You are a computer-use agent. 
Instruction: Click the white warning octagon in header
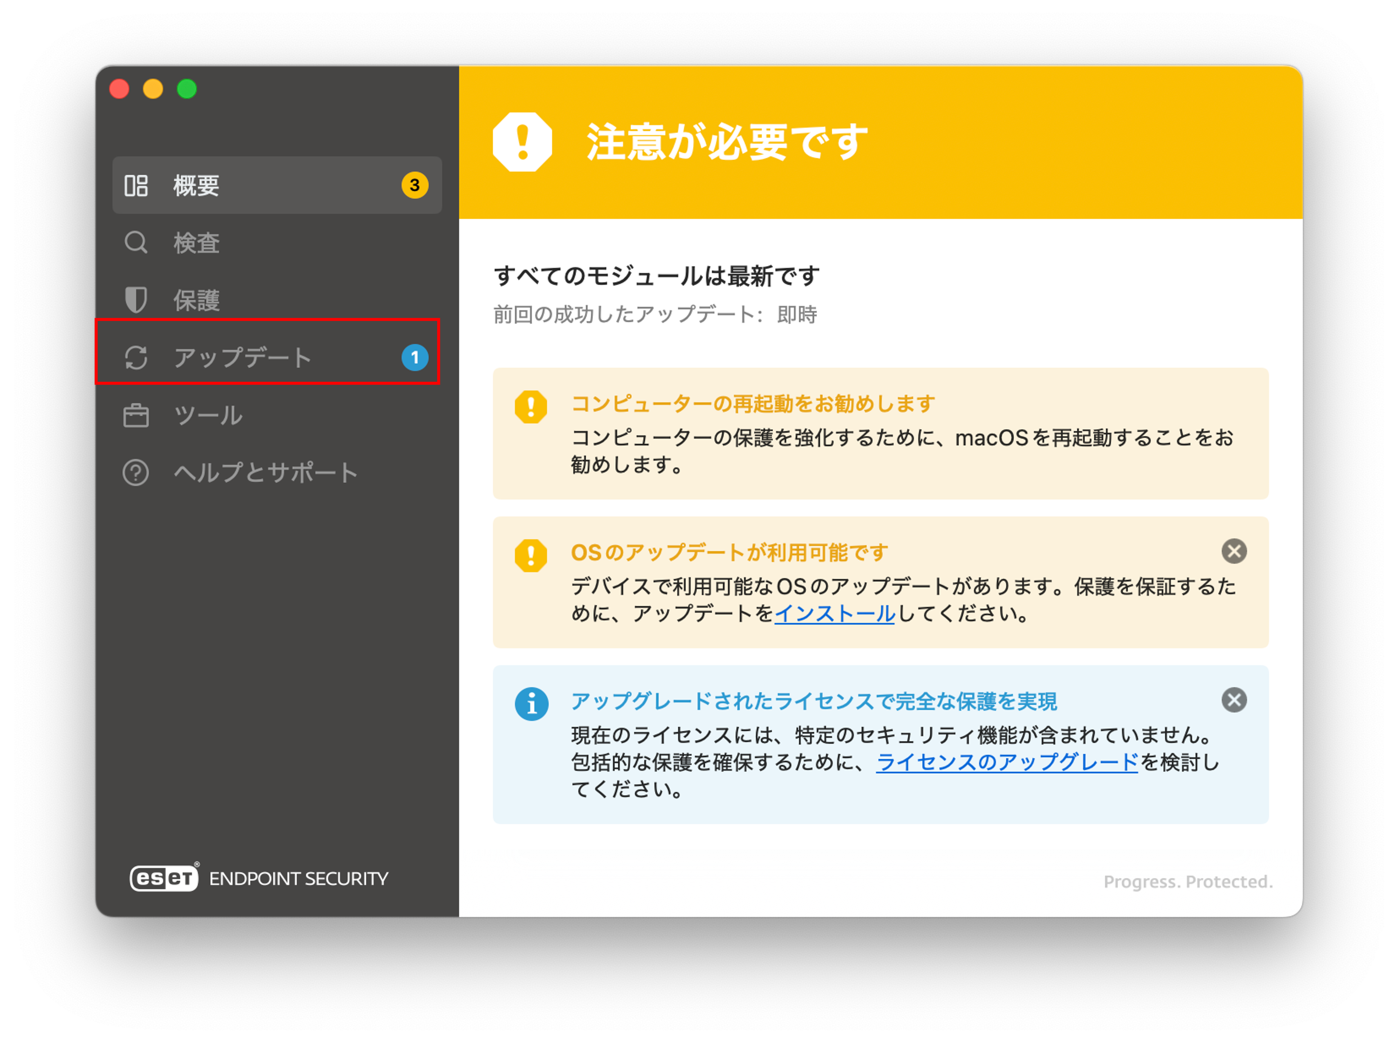click(522, 142)
